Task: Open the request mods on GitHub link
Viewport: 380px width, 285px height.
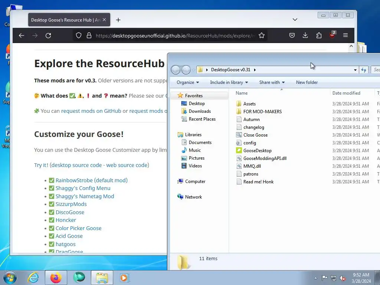Action: pos(91,111)
